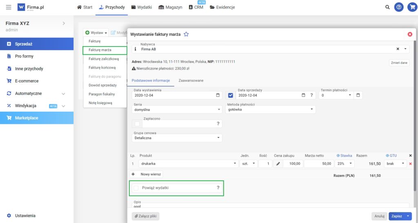Star the invoice form as favorite

[x=186, y=34]
